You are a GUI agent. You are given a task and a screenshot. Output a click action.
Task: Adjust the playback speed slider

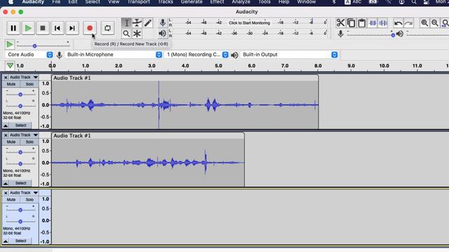coord(43,45)
